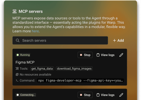Click the 'Tools:' label
This screenshot has width=141, height=100.
click(x=24, y=68)
